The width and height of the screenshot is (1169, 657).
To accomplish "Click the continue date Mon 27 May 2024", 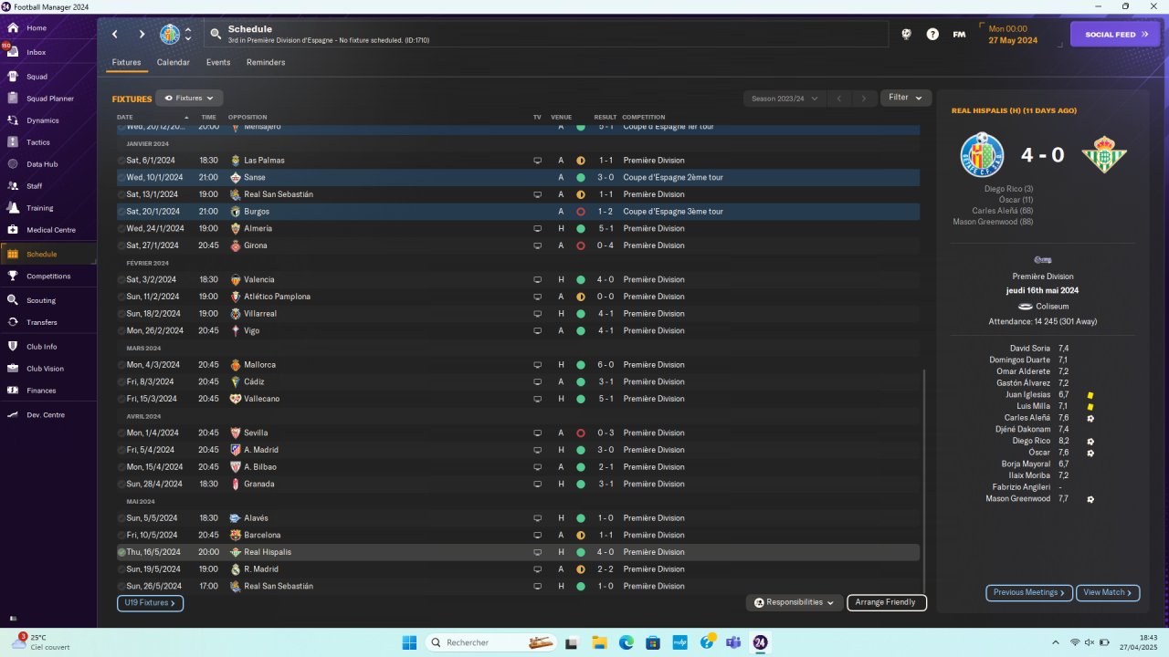I will pos(1014,35).
